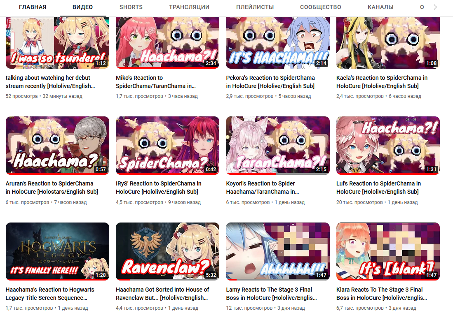This screenshot has width=453, height=313.
Task: Open the ТРАНСЛЯЦИИ tab
Action: (x=189, y=7)
